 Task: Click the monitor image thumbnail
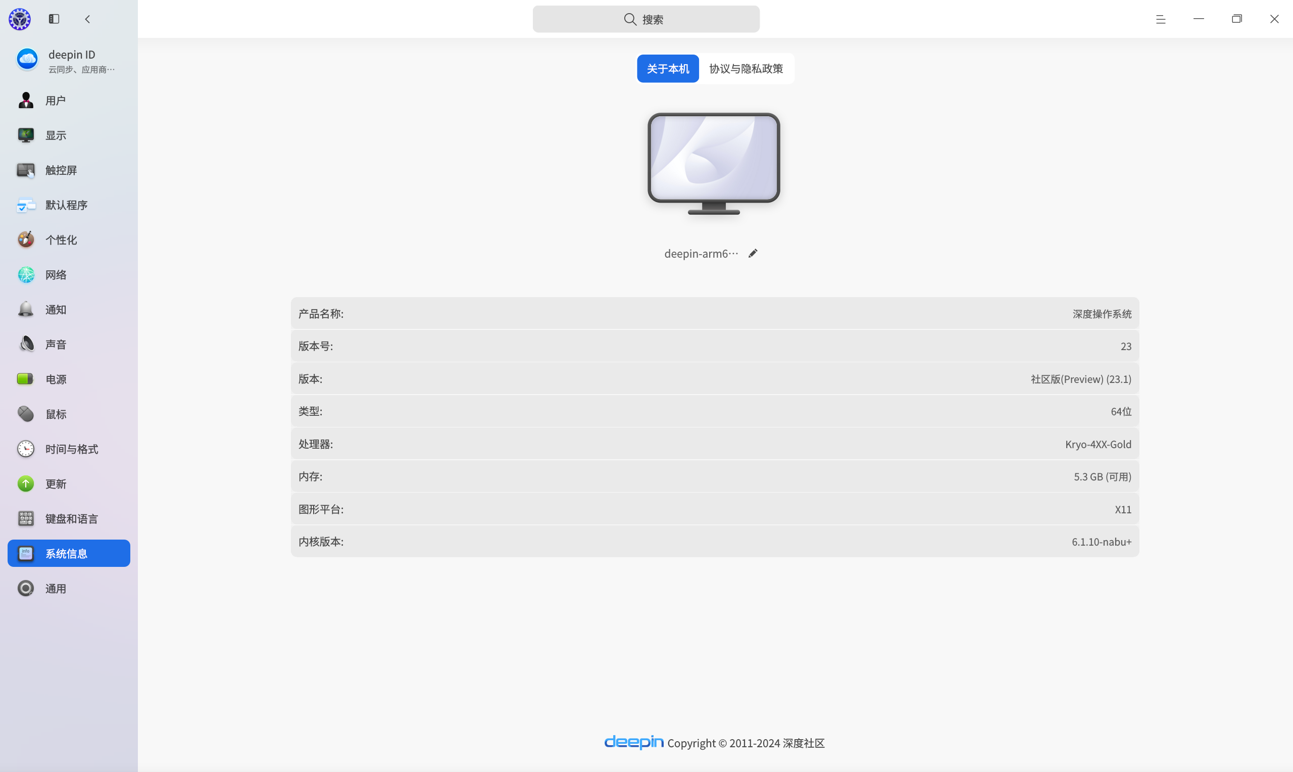713,164
